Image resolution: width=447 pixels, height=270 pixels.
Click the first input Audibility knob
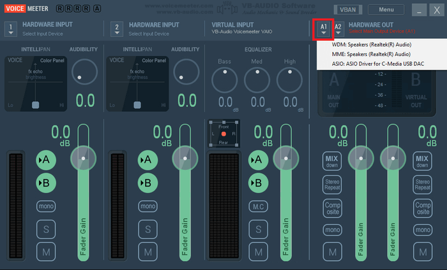point(84,73)
